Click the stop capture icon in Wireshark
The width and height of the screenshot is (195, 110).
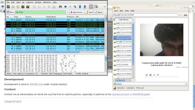(x=23, y=7)
